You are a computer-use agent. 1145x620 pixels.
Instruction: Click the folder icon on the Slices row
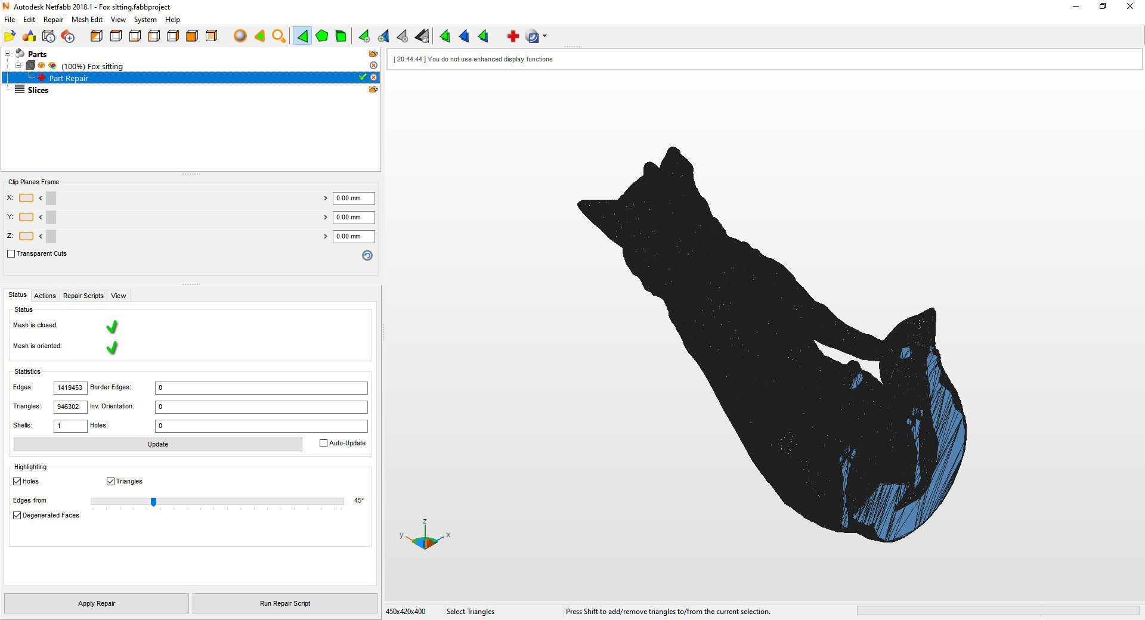coord(373,89)
